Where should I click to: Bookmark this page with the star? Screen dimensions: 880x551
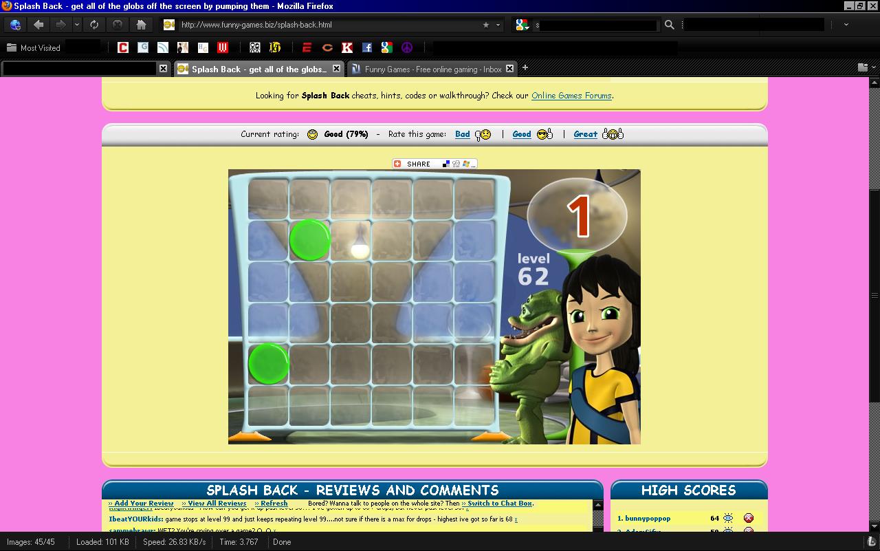[x=486, y=25]
